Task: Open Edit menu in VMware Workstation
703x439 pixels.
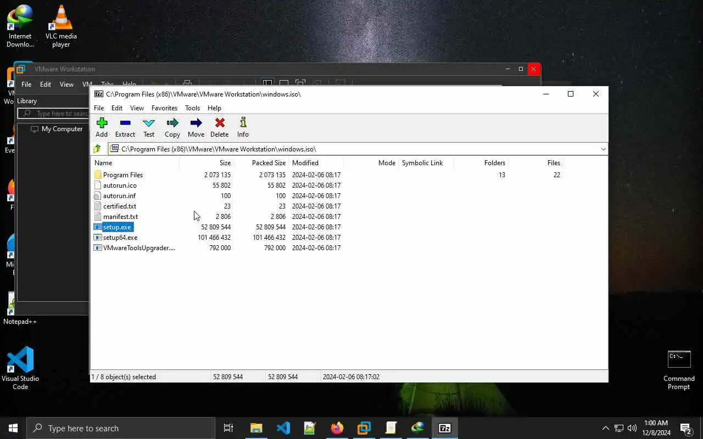Action: (x=46, y=85)
